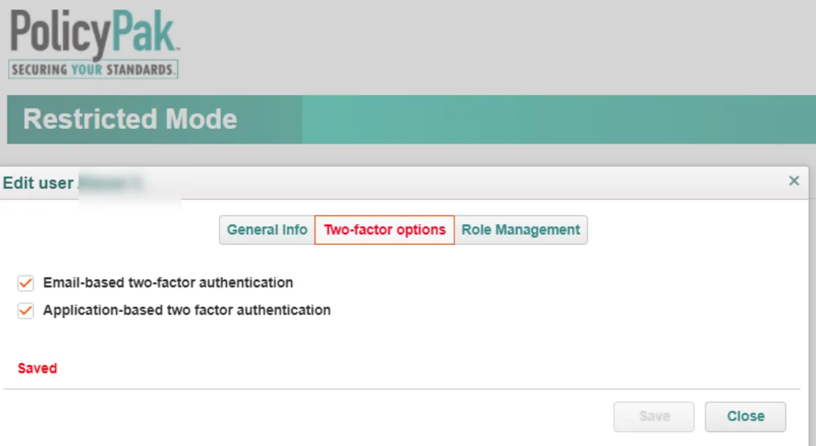
Task: Click the Email-based two-factor authentication label
Action: click(168, 283)
